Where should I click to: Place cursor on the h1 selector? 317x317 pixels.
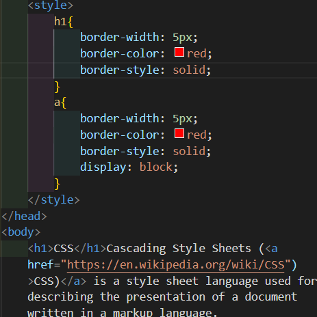[x=60, y=22]
